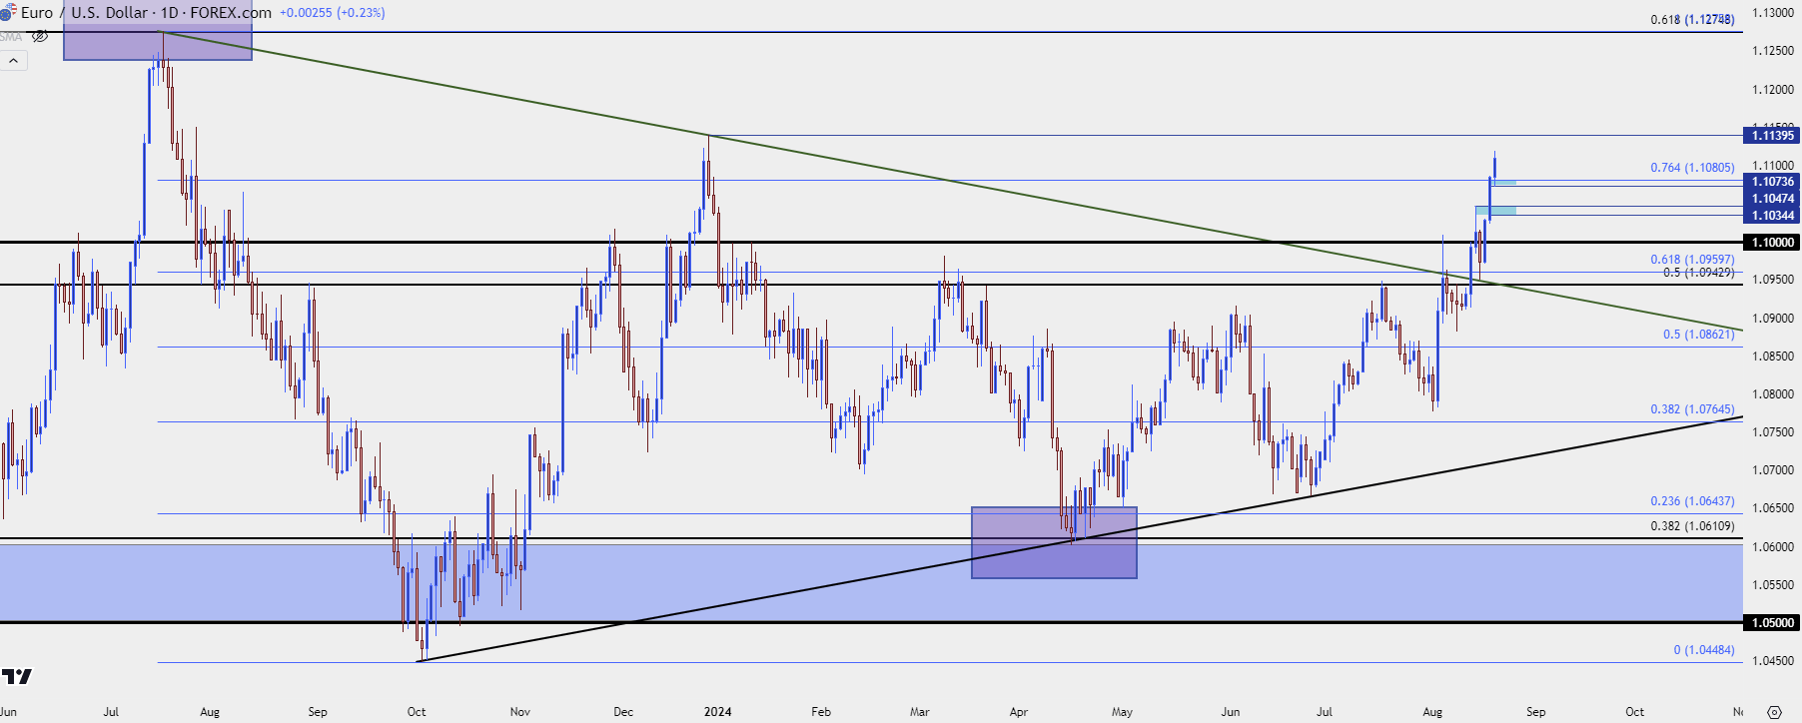Select the 1.10000 horizontal line price label

pyautogui.click(x=1773, y=243)
